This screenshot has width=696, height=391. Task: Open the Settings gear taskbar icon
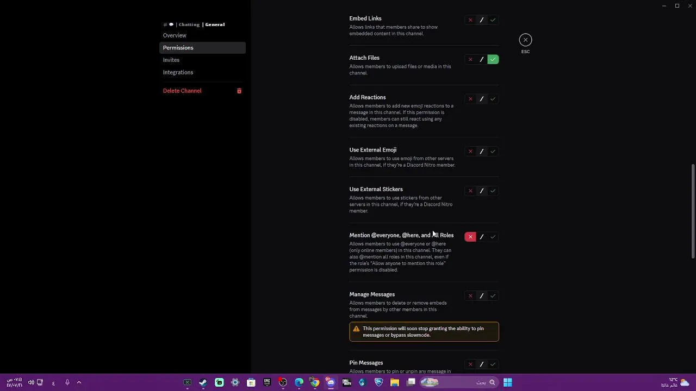pos(235,382)
